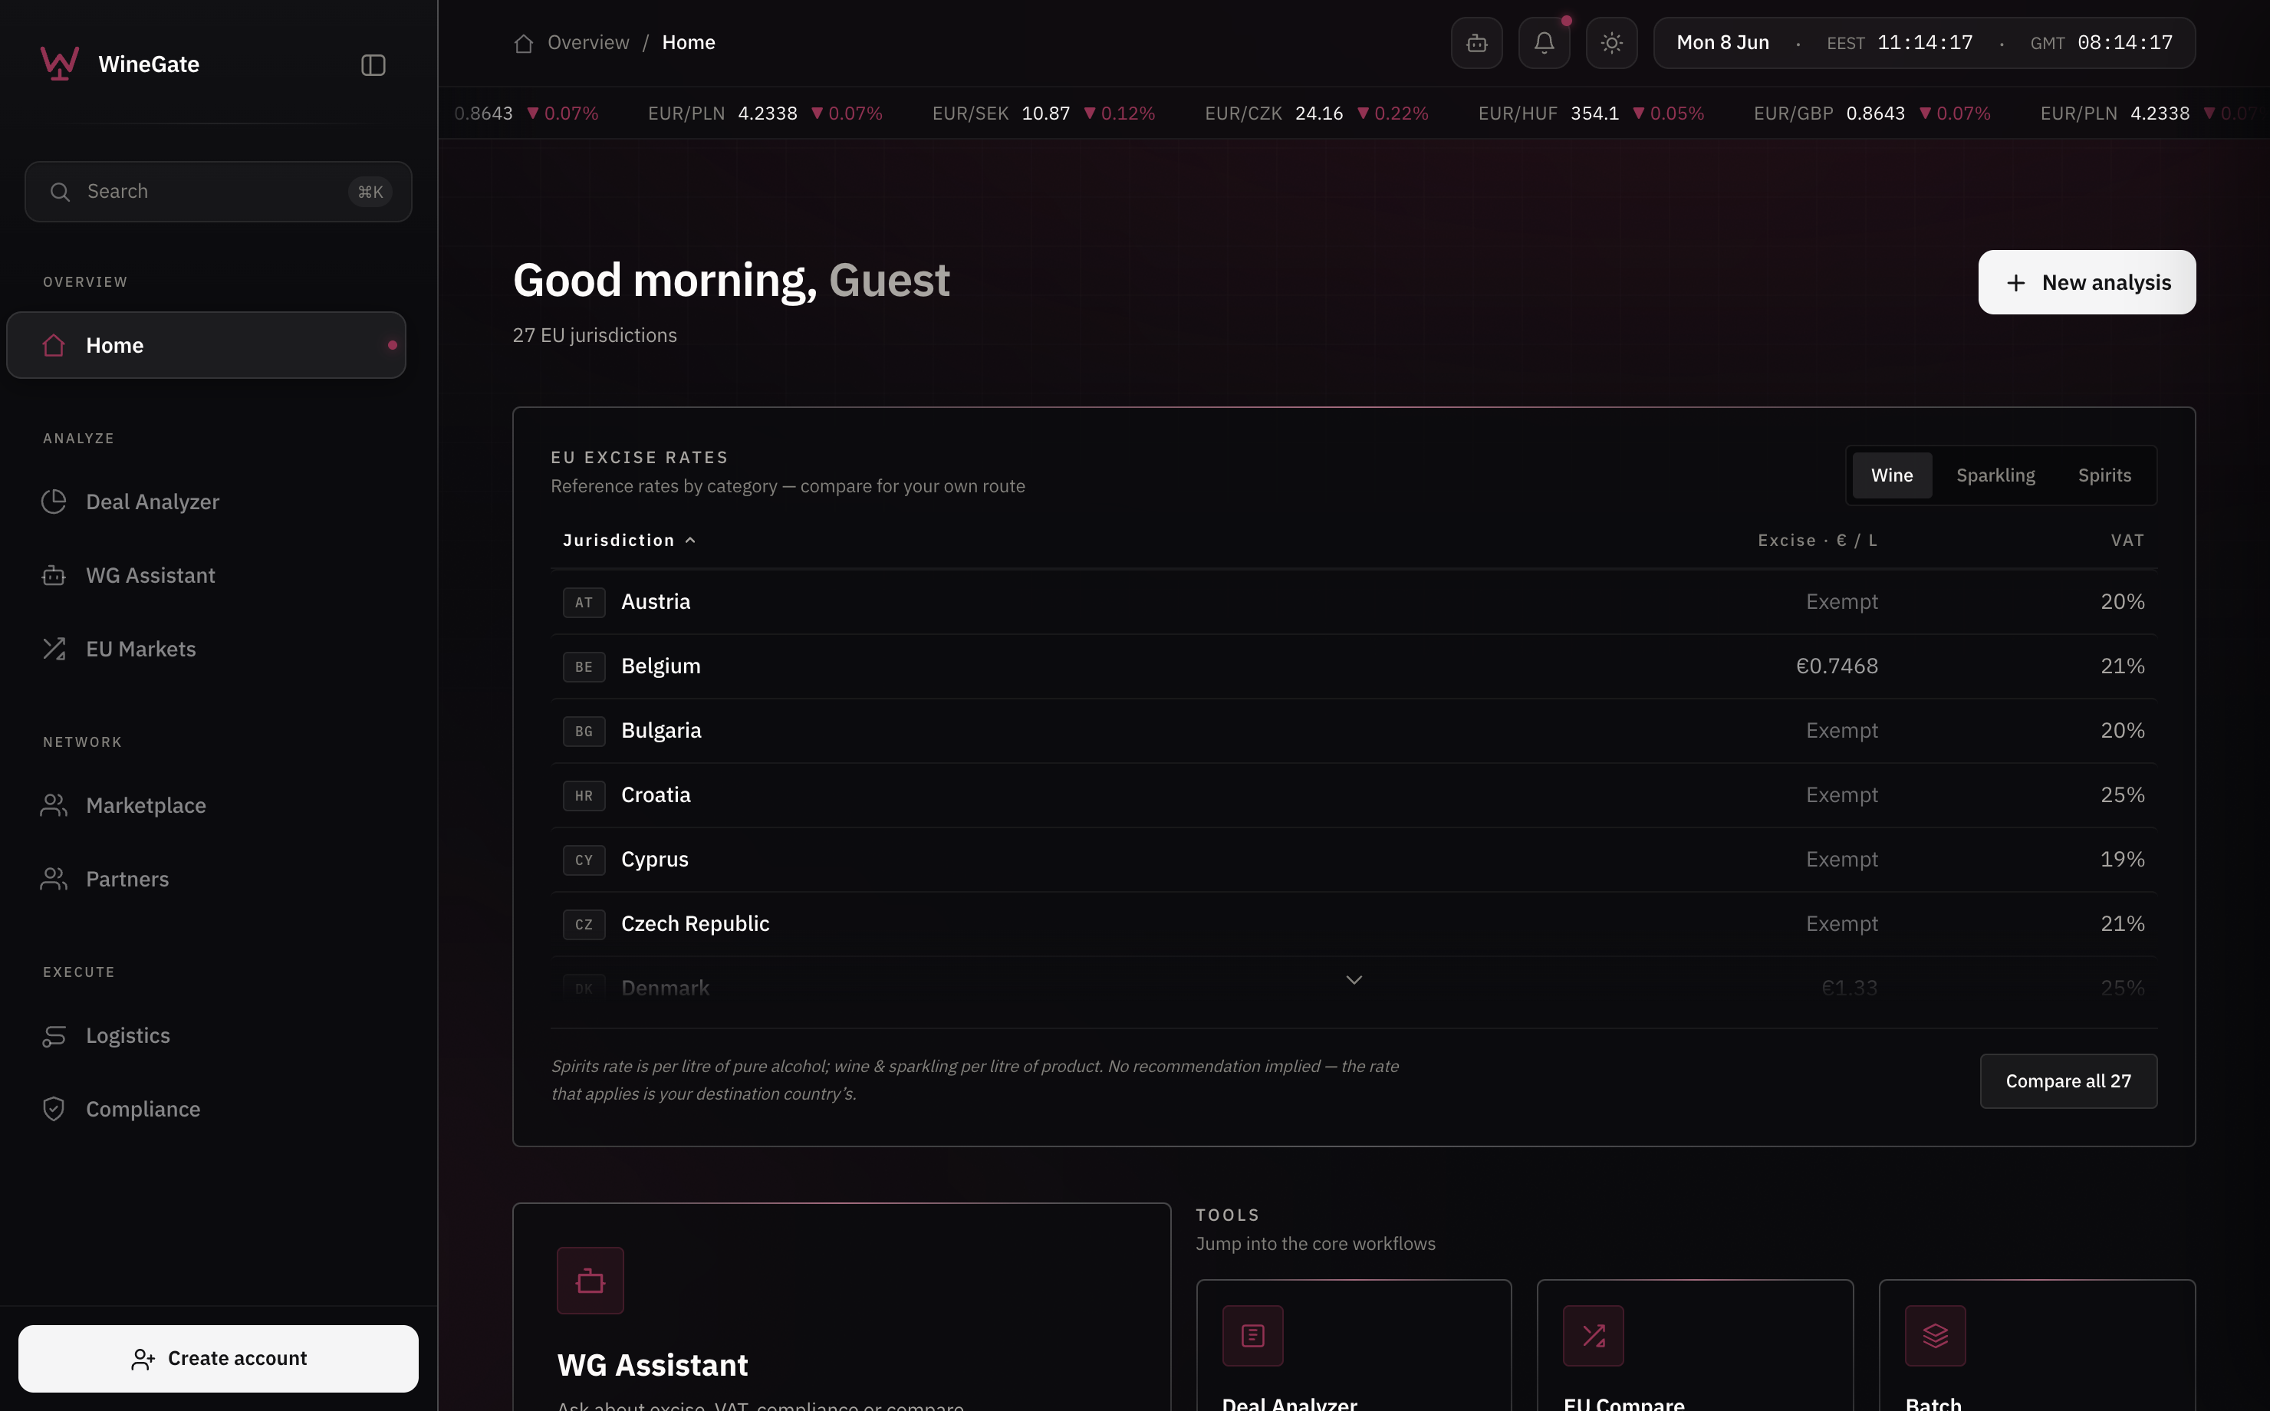Screen dimensions: 2270x1411
Task: Click the EUR/CZK ticker rate
Action: 1317,113
